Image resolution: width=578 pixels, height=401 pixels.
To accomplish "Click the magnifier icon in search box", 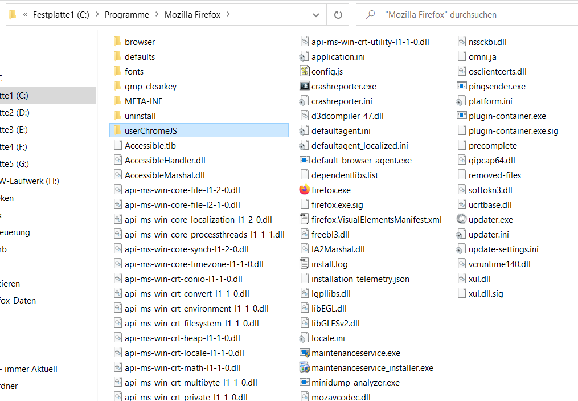I will click(370, 14).
